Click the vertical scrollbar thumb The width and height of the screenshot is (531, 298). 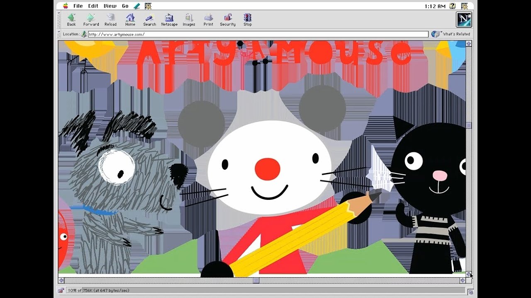click(x=469, y=125)
